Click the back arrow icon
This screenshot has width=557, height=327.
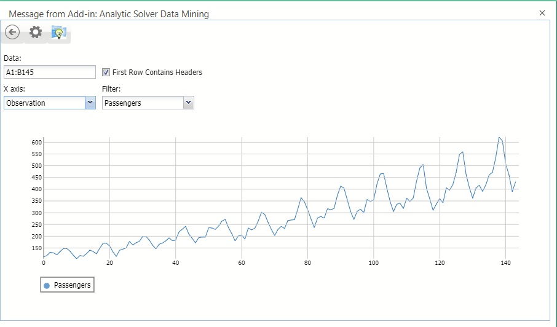coord(12,33)
